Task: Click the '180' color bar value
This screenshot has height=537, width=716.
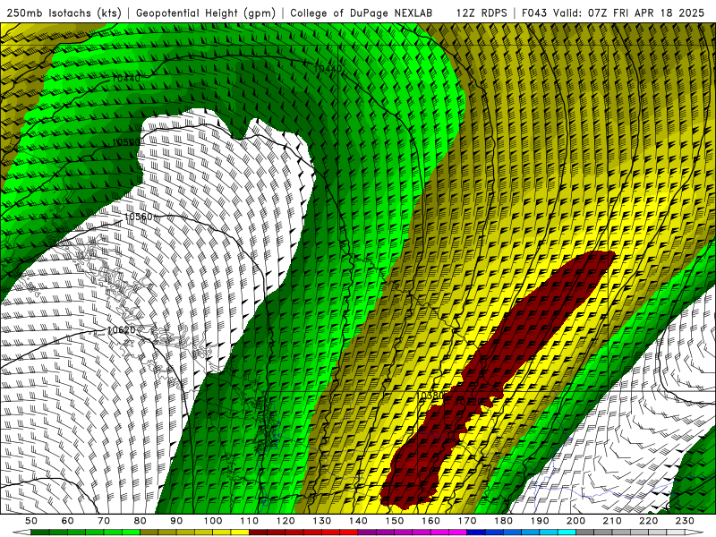Action: pos(503,521)
